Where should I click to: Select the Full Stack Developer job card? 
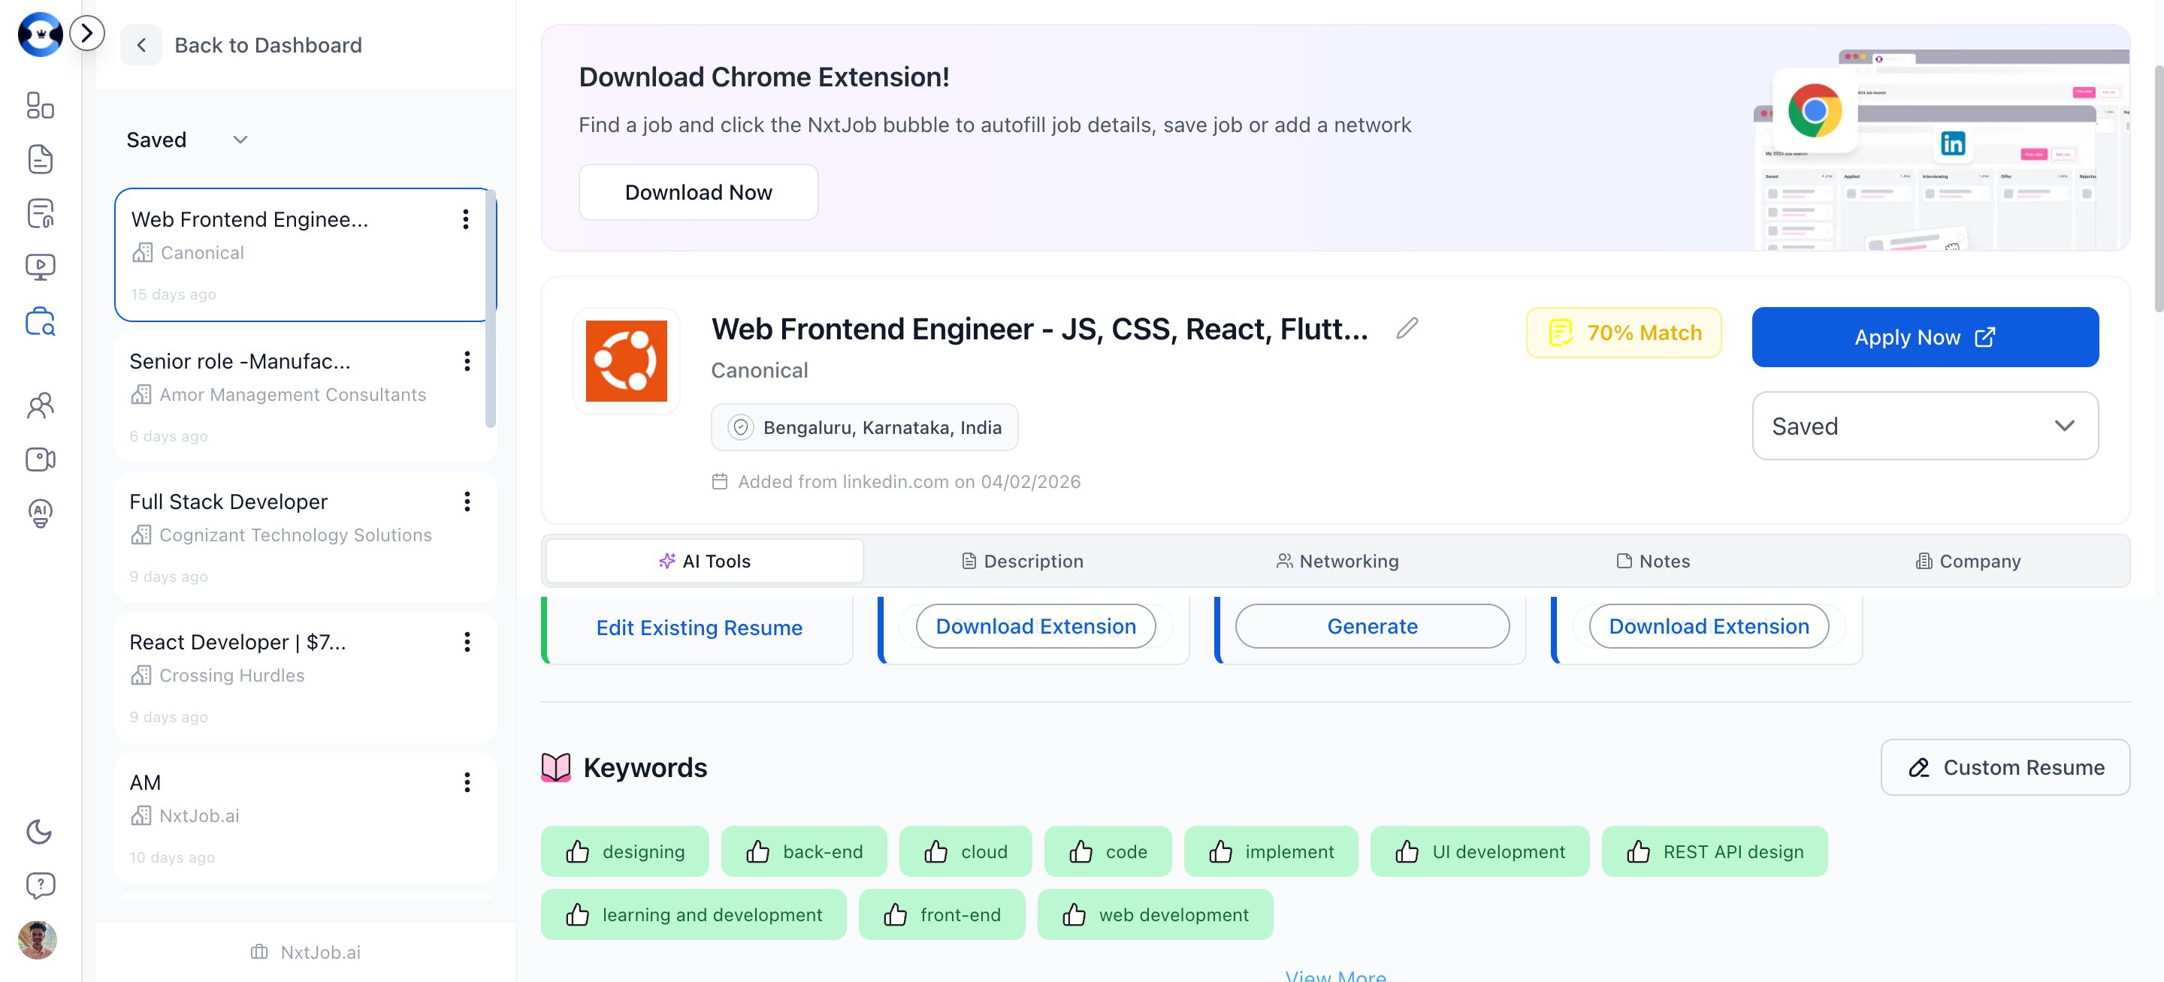click(x=305, y=537)
